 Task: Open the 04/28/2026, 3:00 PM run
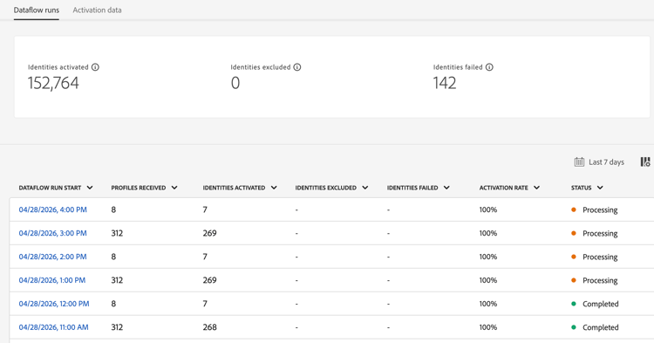click(x=52, y=233)
